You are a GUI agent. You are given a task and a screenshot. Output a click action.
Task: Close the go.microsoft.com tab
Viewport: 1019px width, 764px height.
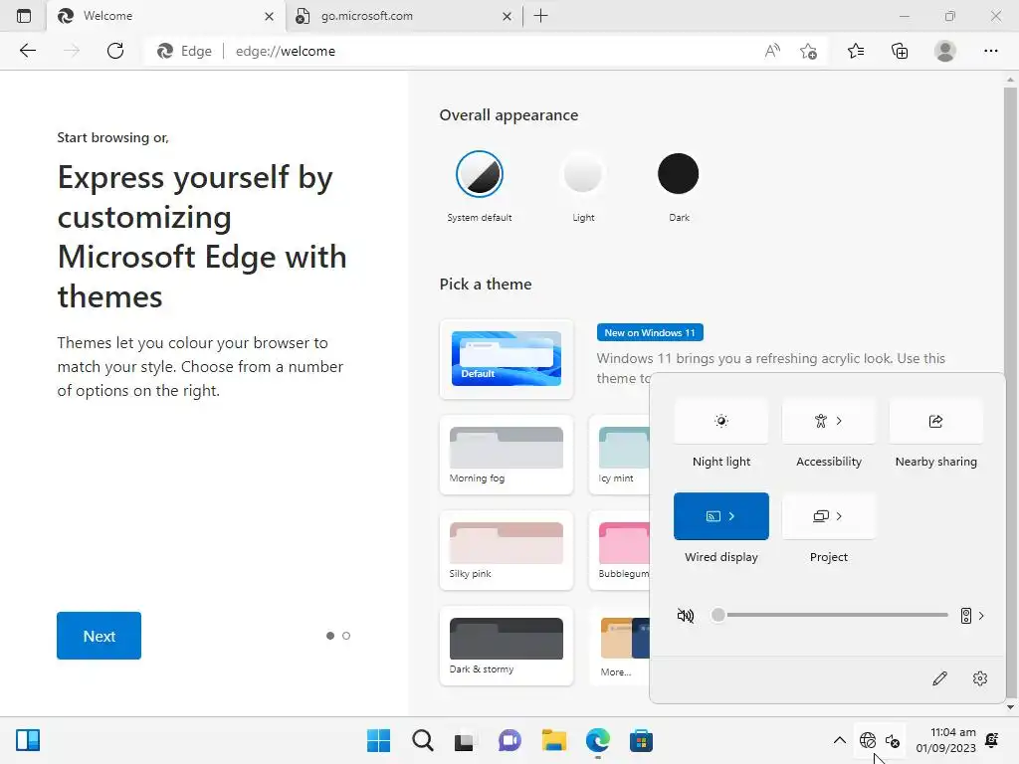(x=507, y=16)
